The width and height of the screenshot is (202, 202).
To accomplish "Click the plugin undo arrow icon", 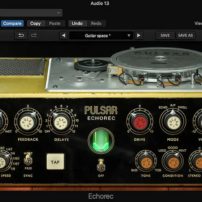I will [x=21, y=35].
